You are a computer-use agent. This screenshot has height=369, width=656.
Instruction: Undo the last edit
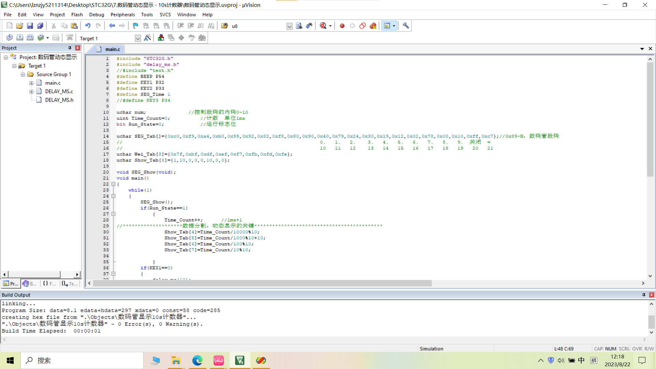tap(88, 26)
